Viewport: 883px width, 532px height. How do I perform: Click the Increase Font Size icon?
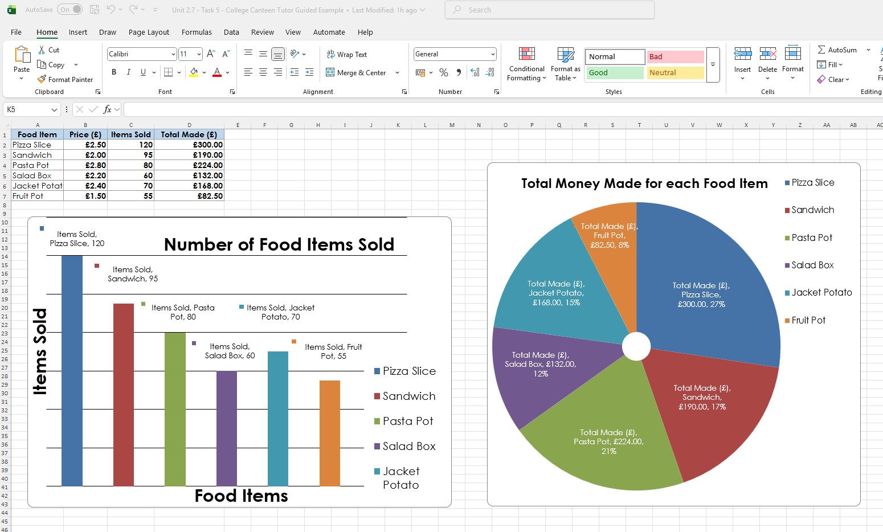pos(211,54)
